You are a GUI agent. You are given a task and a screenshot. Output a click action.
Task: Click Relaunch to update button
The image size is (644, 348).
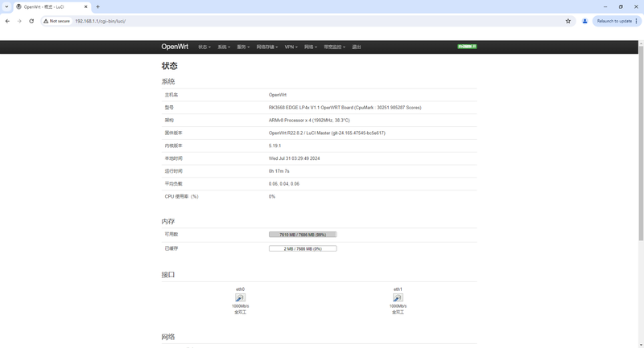tap(614, 21)
